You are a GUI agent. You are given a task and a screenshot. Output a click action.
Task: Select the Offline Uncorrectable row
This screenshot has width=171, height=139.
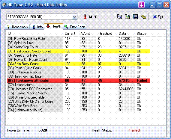tap(79, 97)
